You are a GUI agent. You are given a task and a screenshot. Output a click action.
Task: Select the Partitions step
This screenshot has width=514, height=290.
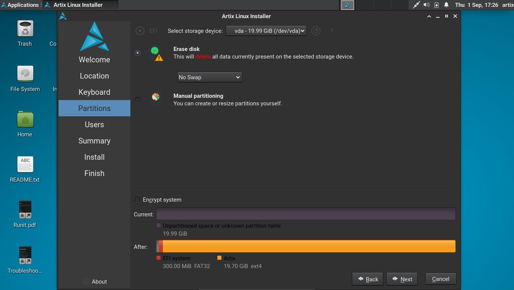pyautogui.click(x=94, y=108)
